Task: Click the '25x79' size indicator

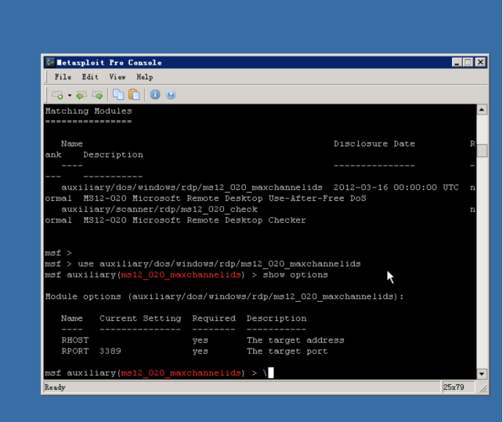Action: tap(454, 387)
